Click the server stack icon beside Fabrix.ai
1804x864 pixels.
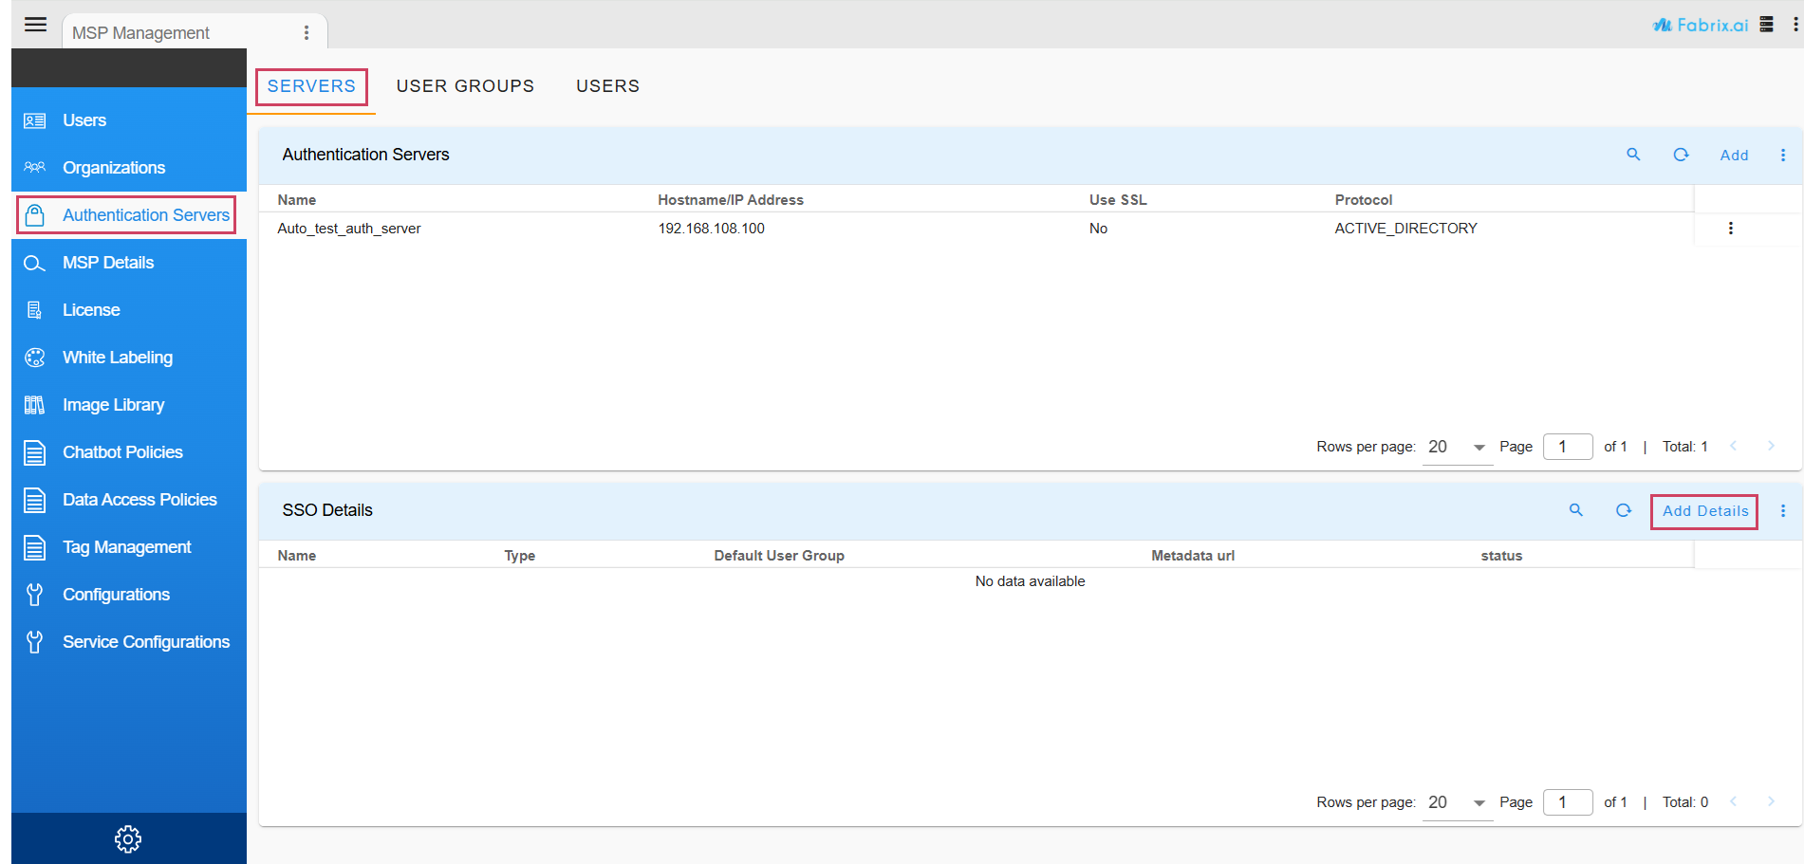point(1766,25)
